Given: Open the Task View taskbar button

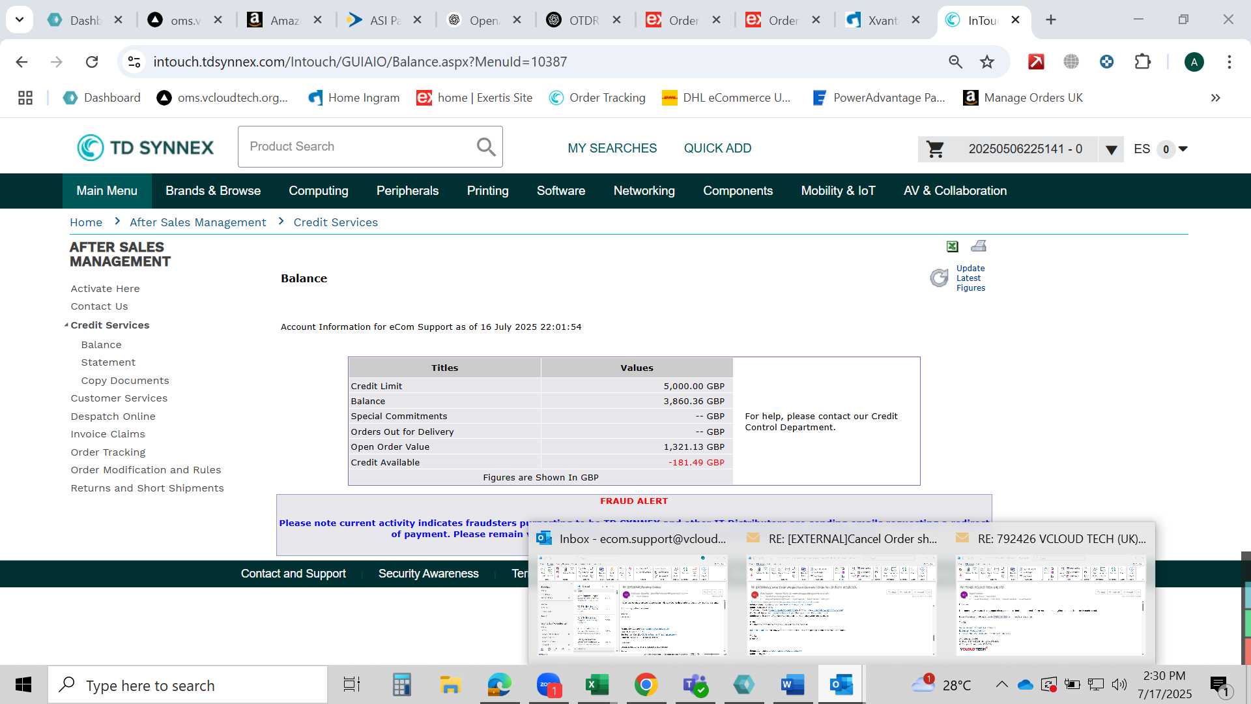Looking at the screenshot, I should [352, 684].
